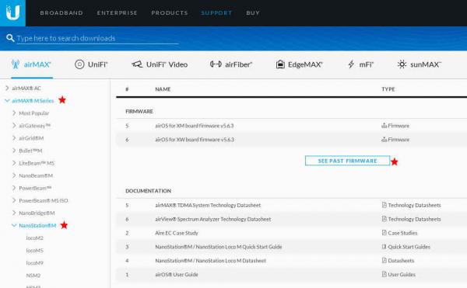Viewport: 467px width, 288px height.
Task: Click document icon beside Case Studies
Action: (384, 233)
